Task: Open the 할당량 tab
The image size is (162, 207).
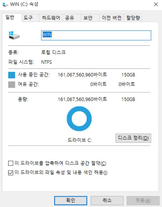Action: (x=133, y=18)
